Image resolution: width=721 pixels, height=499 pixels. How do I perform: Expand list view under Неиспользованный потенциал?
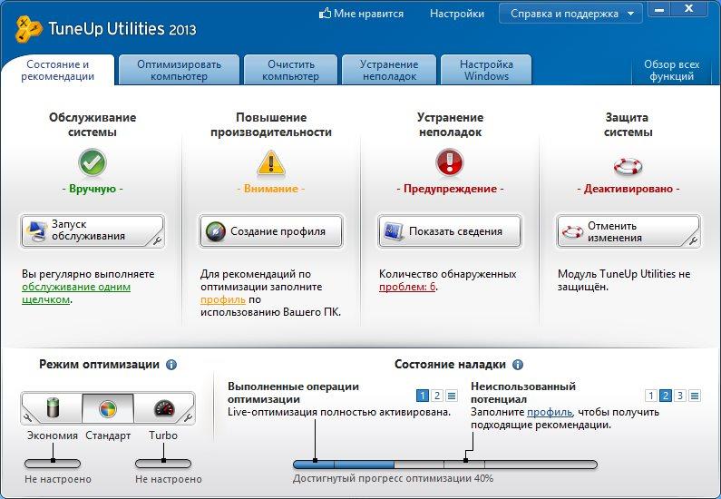tap(695, 396)
